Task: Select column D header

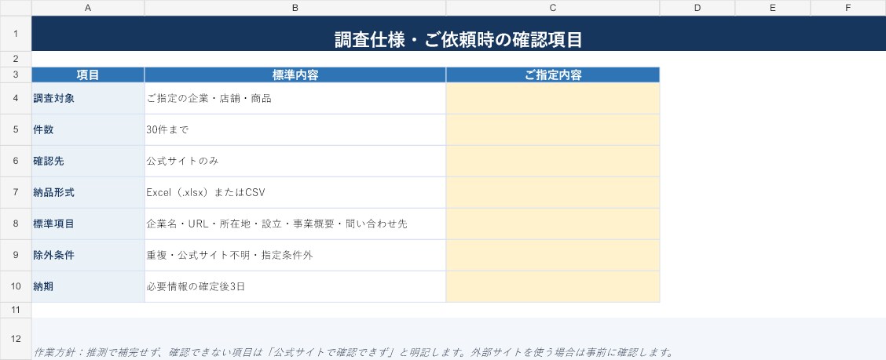Action: (x=697, y=8)
